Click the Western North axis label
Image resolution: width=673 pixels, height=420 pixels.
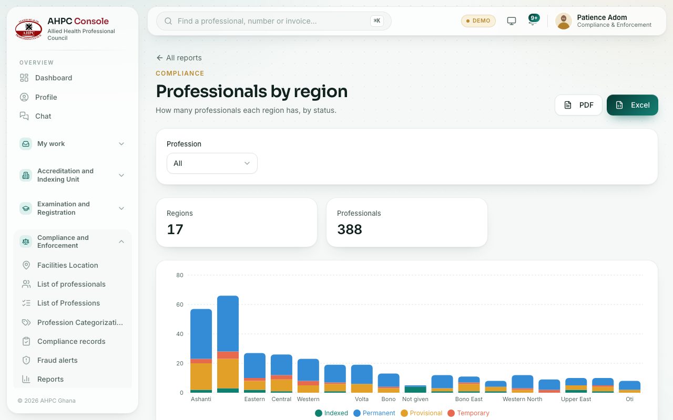pos(522,399)
